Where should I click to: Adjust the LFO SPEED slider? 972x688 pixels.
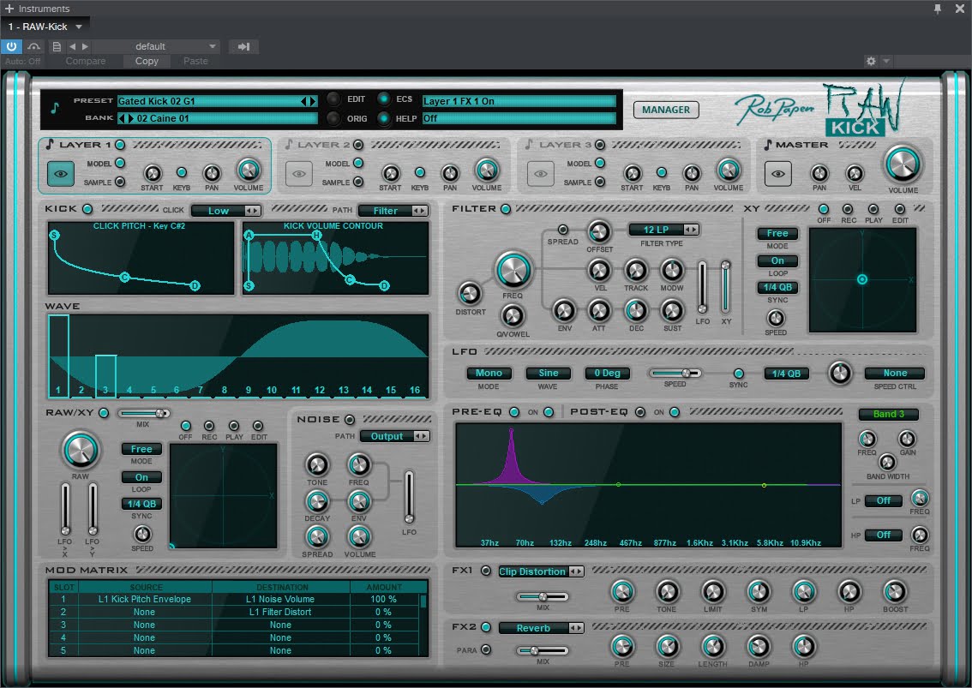[675, 374]
